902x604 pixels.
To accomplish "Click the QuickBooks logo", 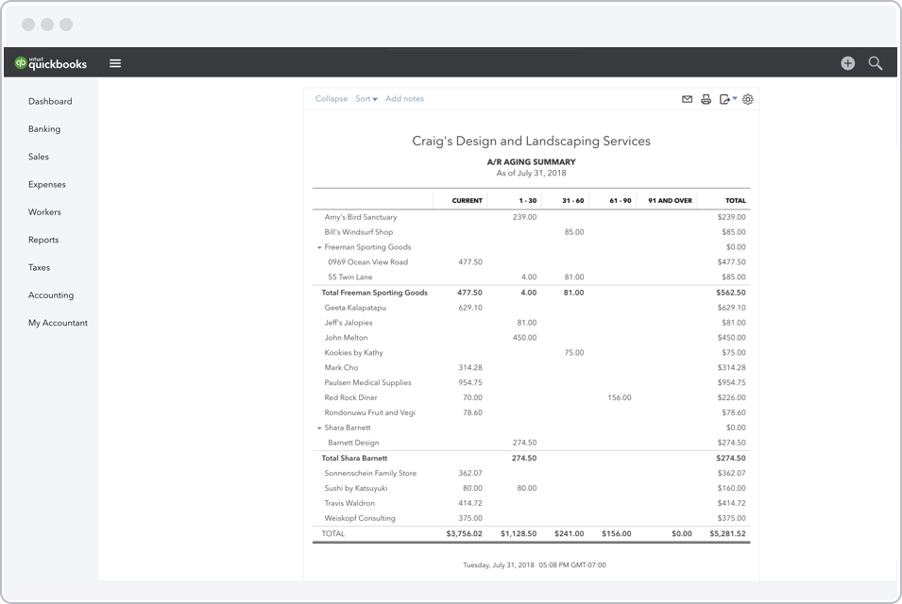I will coord(51,63).
